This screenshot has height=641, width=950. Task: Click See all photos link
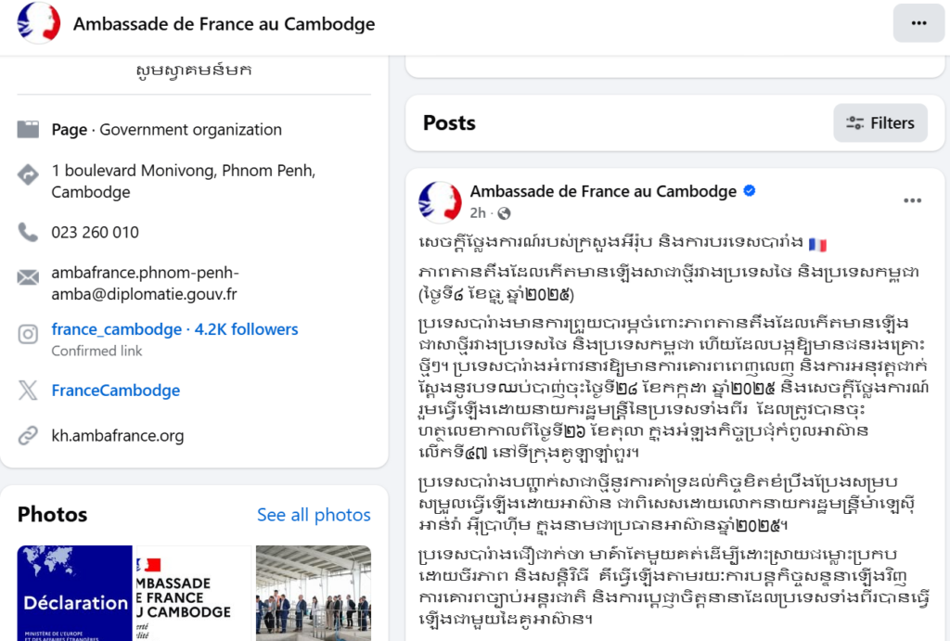[314, 515]
